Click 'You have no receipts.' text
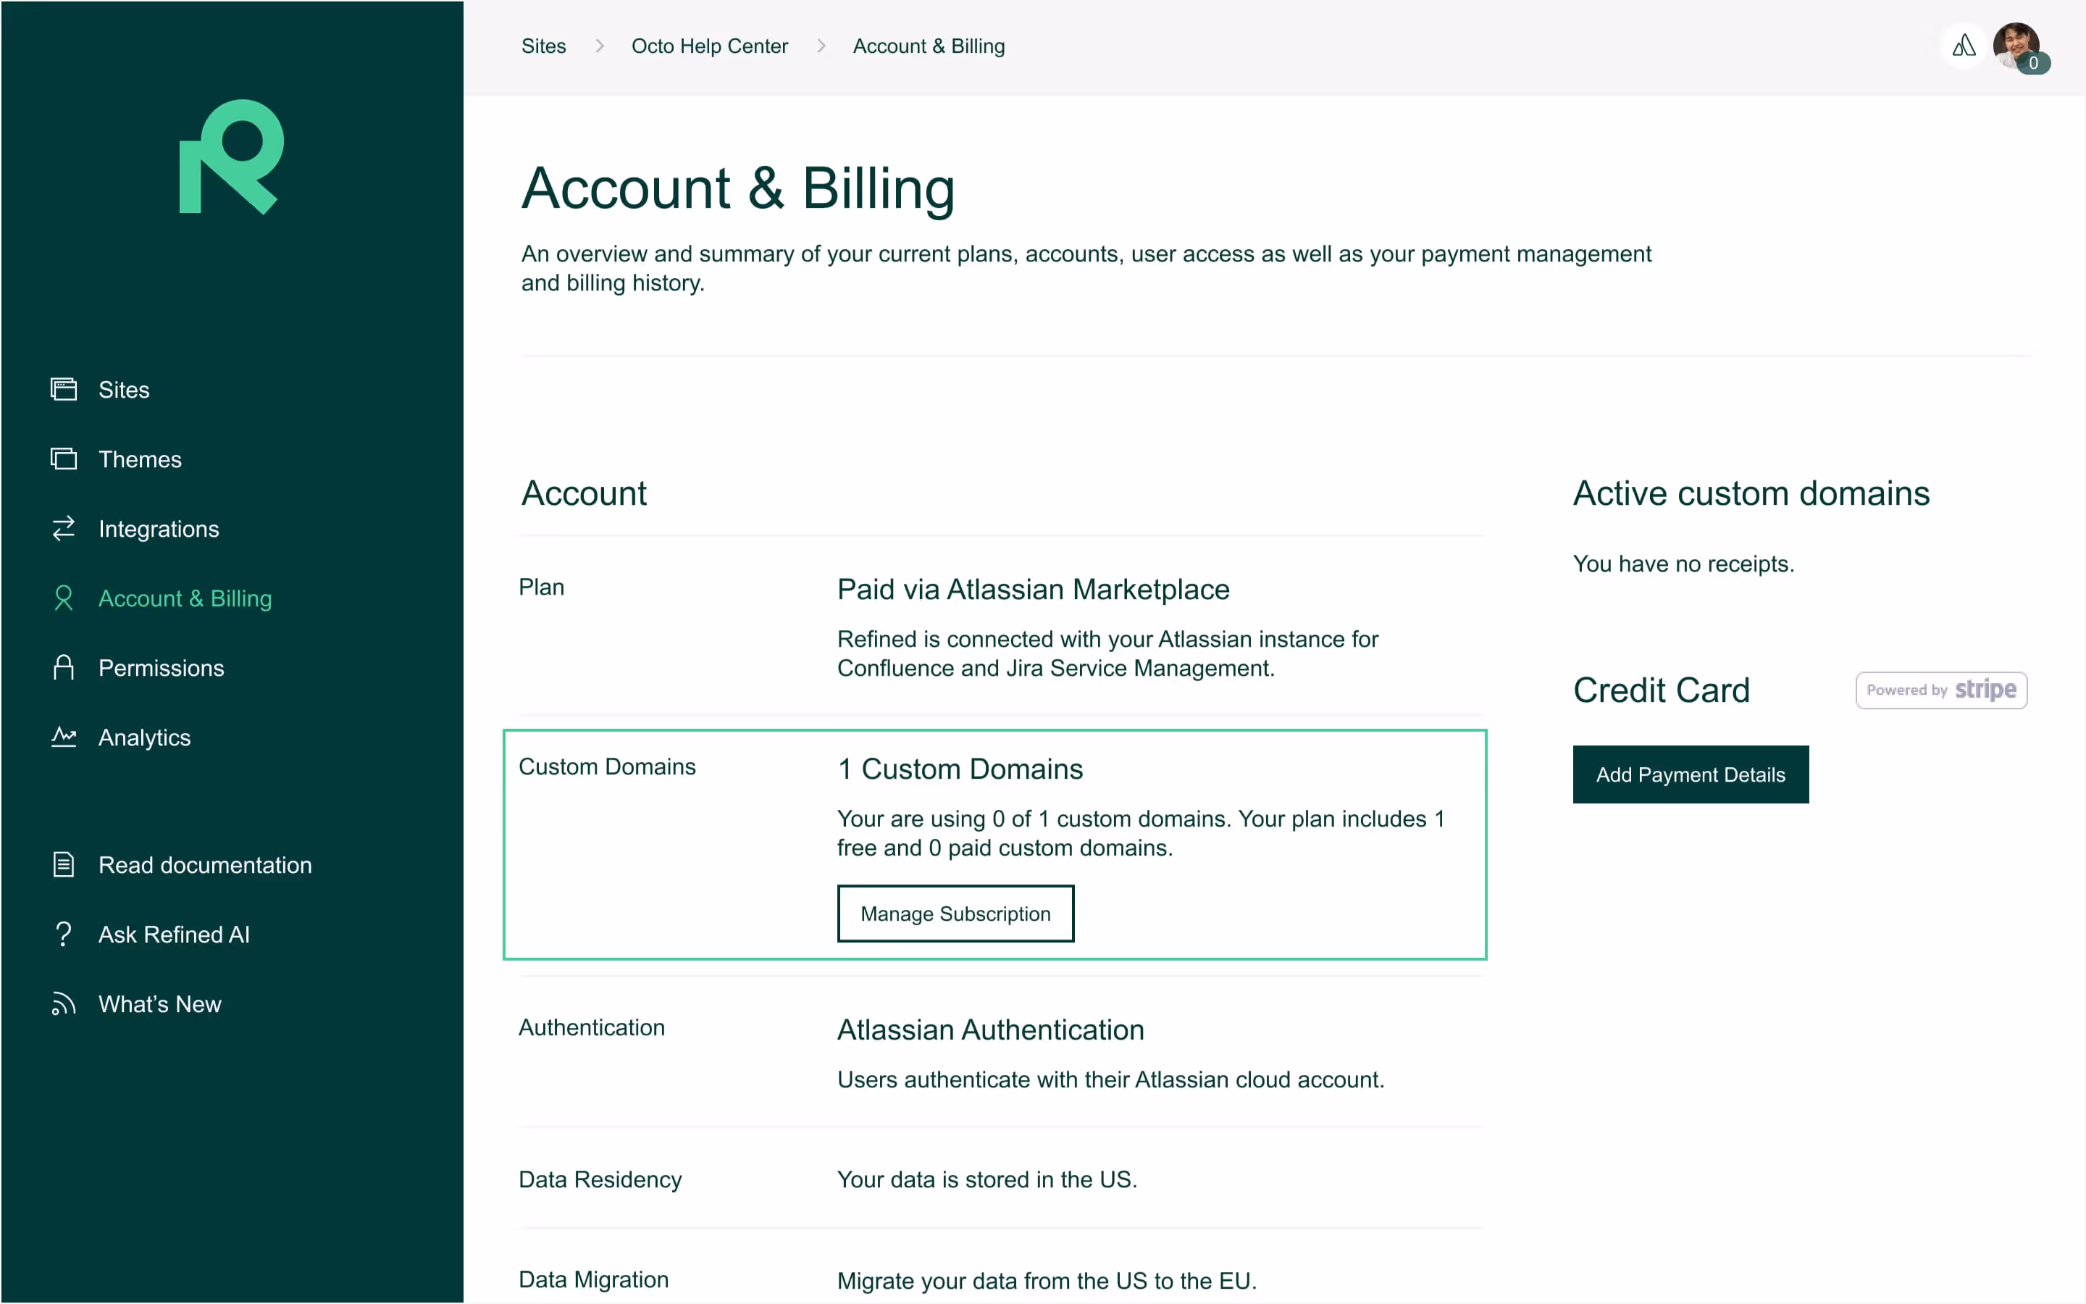This screenshot has height=1304, width=2086. coord(1683,563)
